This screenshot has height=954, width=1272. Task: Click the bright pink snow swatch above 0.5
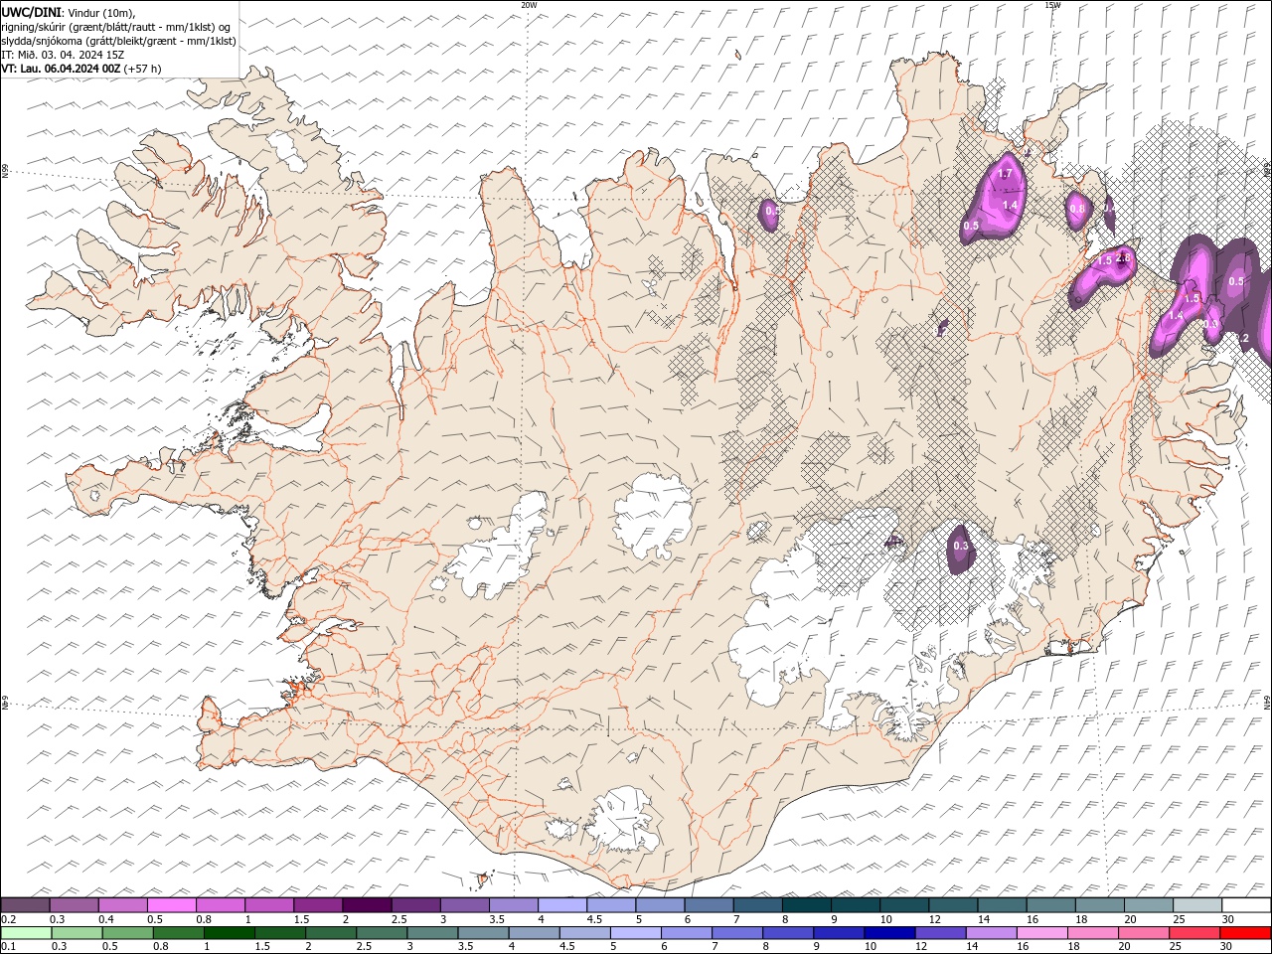172,905
